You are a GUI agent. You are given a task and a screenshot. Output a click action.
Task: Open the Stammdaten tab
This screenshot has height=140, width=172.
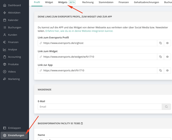pos(106,2)
